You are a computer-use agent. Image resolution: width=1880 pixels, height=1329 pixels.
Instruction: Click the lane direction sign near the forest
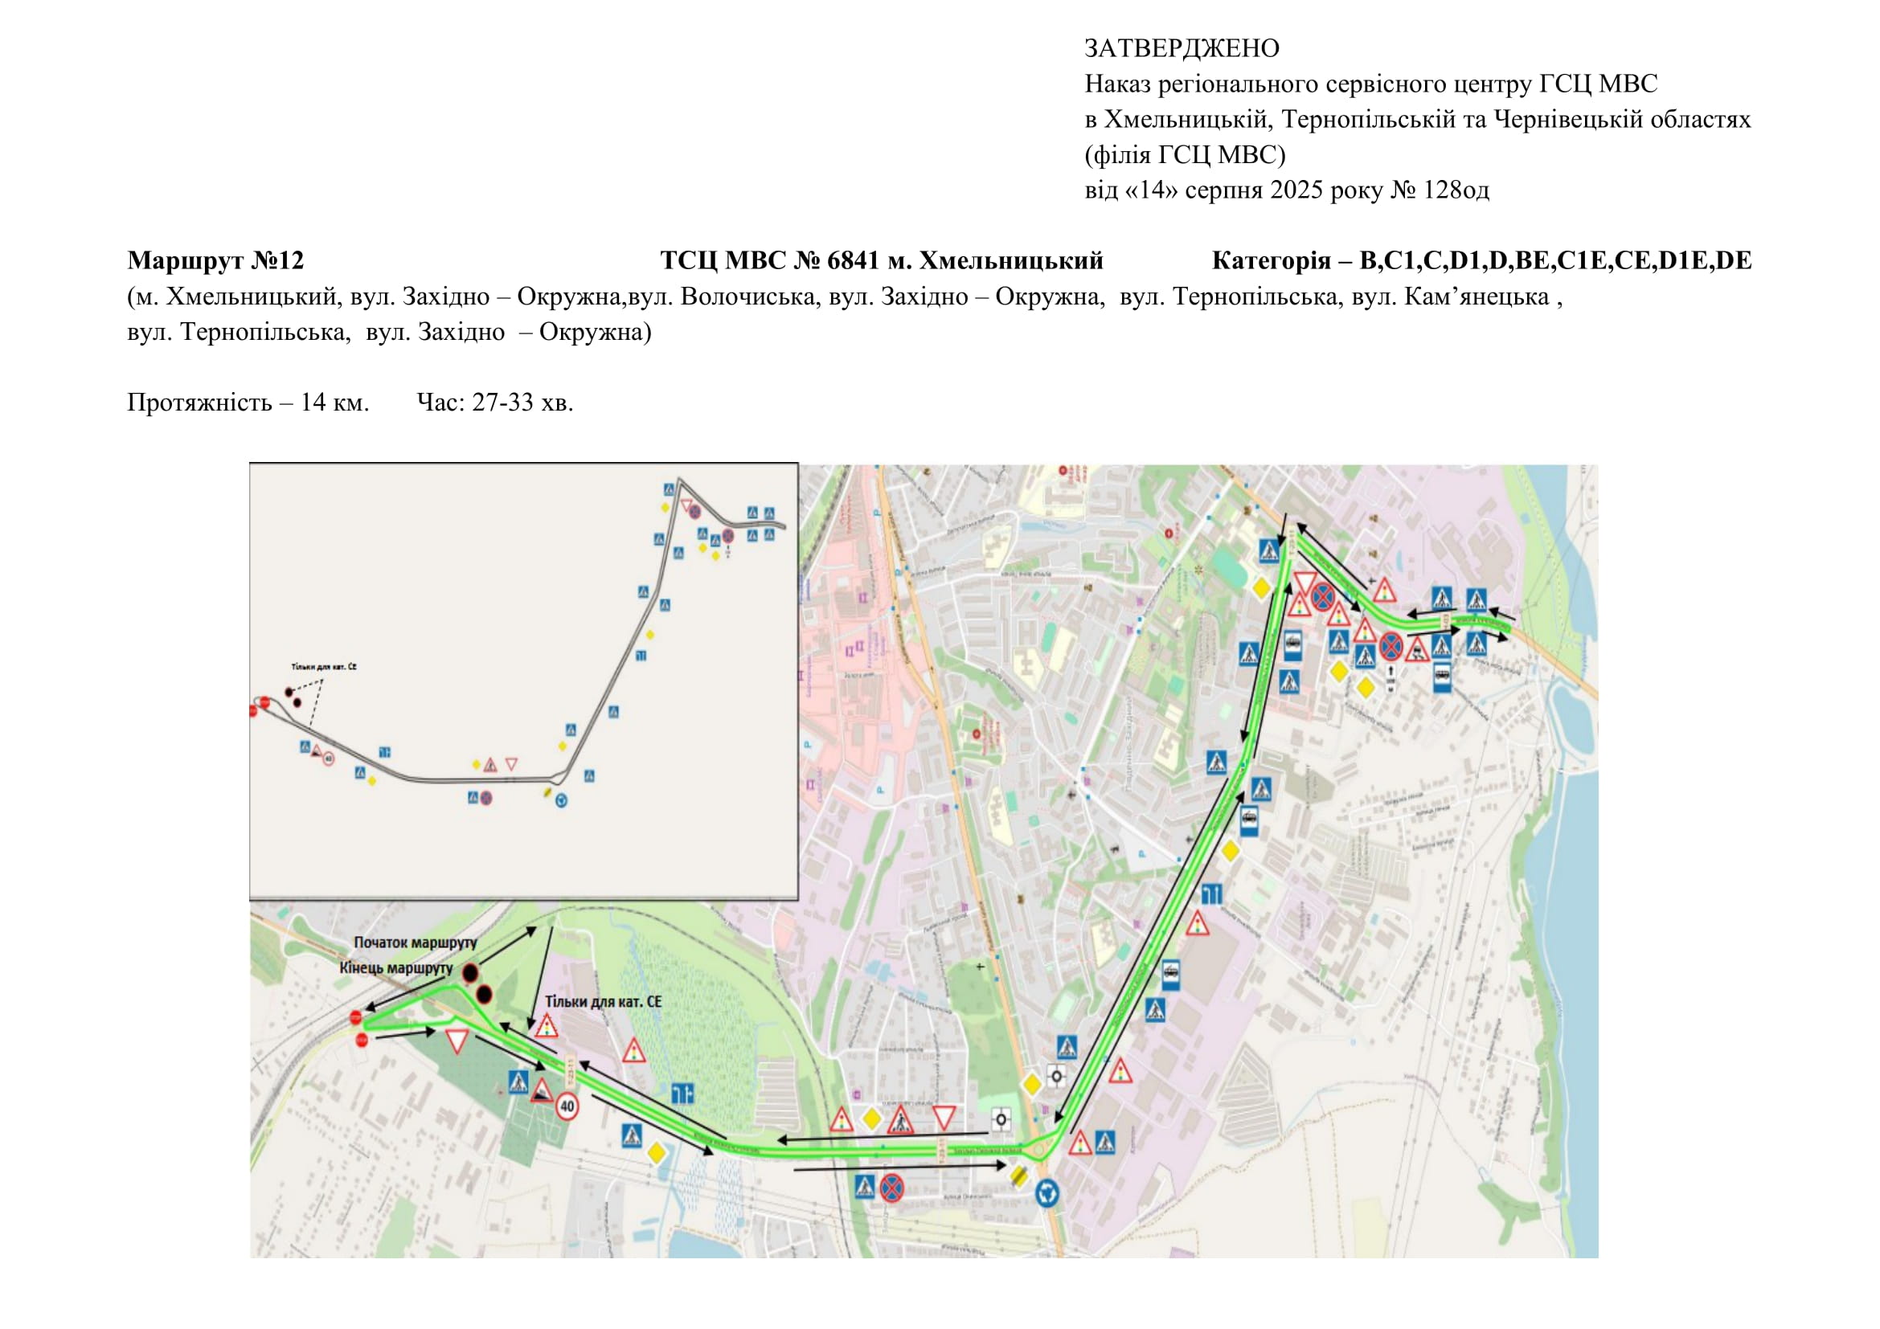[x=682, y=1093]
